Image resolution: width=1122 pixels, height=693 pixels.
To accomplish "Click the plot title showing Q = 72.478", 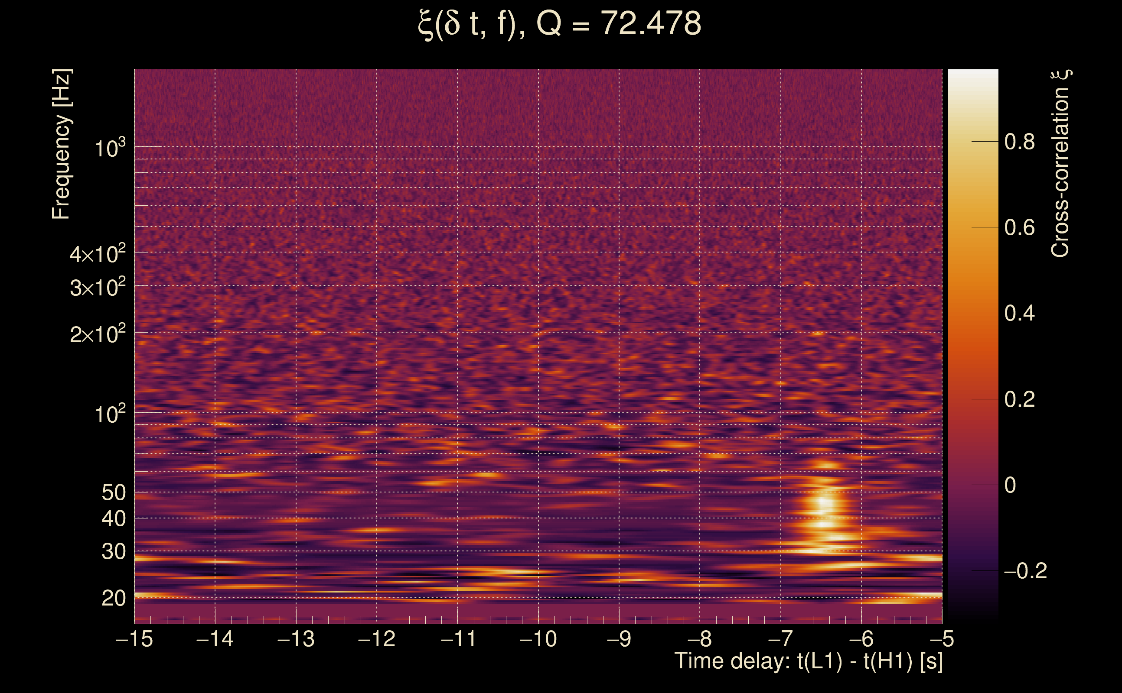I will click(560, 24).
